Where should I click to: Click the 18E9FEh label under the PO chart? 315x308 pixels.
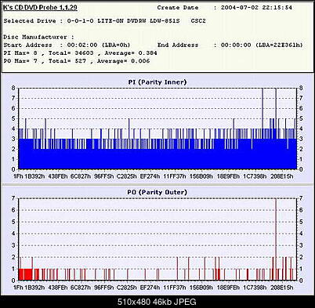point(228,288)
